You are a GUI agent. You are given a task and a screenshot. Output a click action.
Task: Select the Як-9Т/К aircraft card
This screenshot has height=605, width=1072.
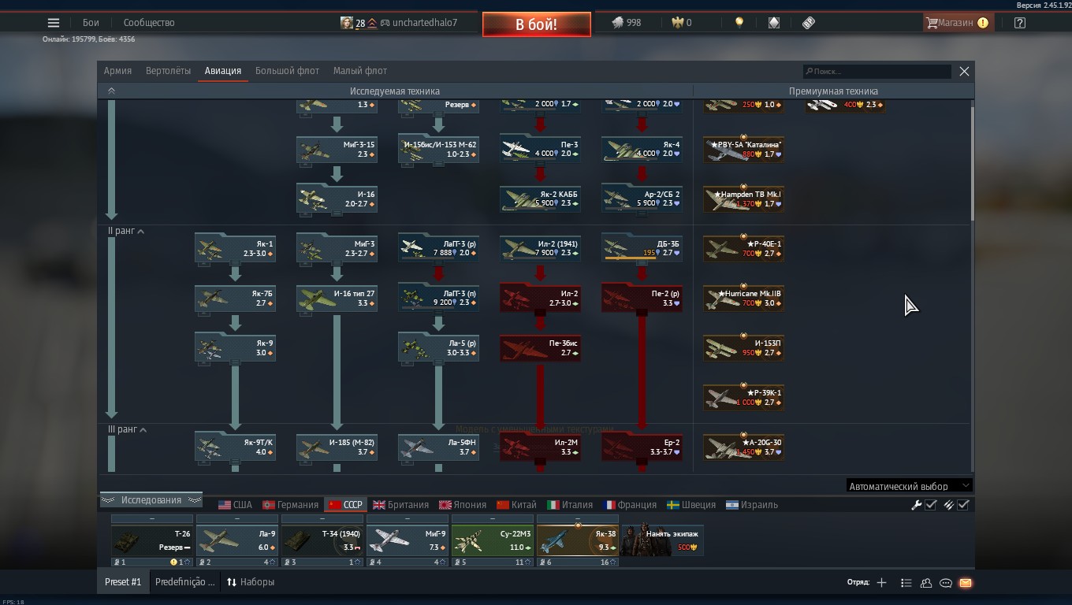[236, 447]
